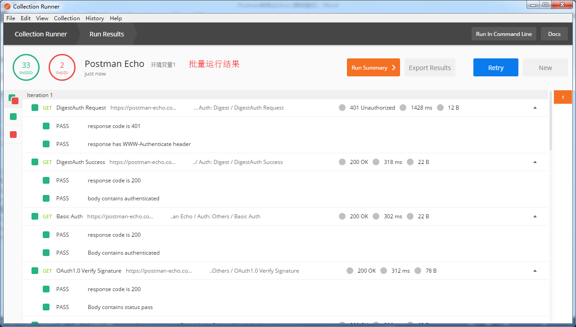
Task: Click the 2 failed count circle
Action: pos(62,67)
